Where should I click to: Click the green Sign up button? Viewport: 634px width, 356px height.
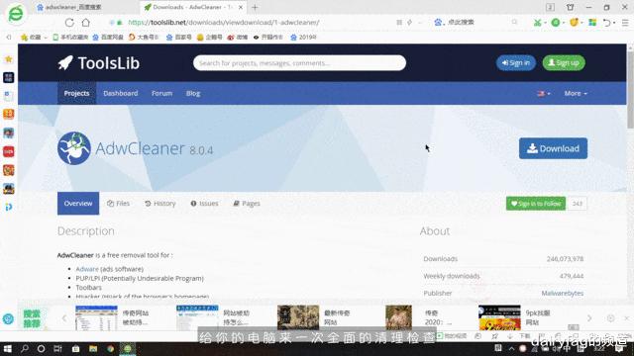pos(564,63)
